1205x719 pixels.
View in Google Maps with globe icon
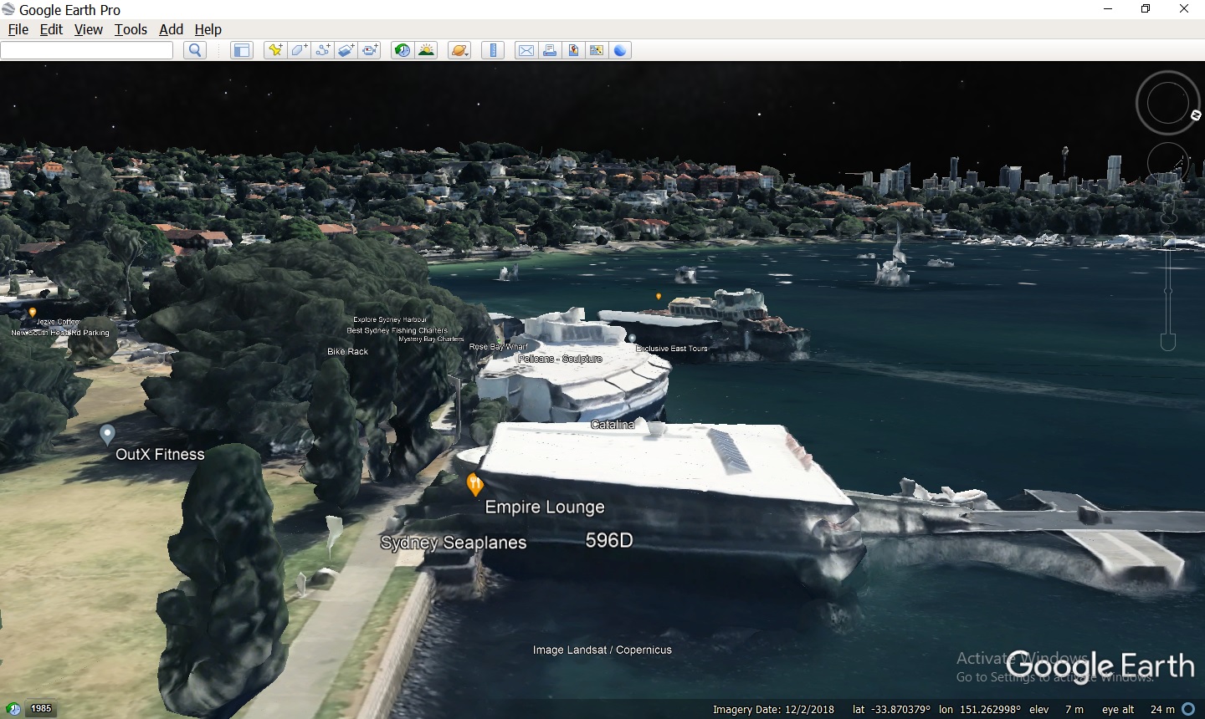[x=620, y=50]
